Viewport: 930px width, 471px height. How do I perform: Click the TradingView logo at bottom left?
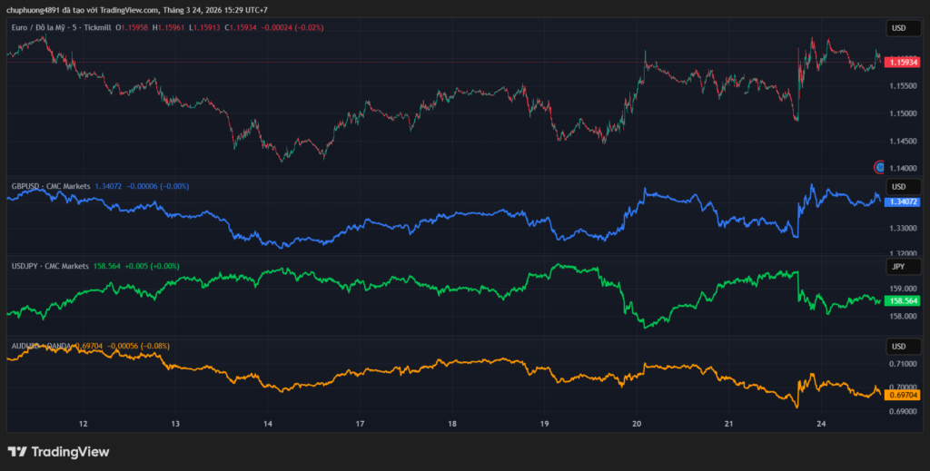[x=58, y=451]
